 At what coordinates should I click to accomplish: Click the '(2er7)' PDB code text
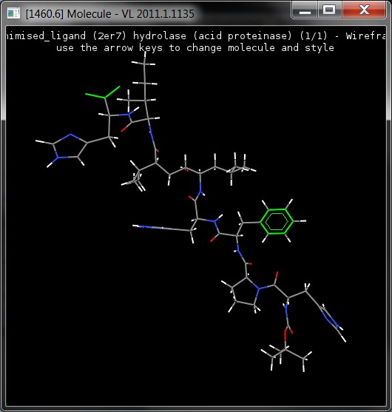pyautogui.click(x=109, y=36)
